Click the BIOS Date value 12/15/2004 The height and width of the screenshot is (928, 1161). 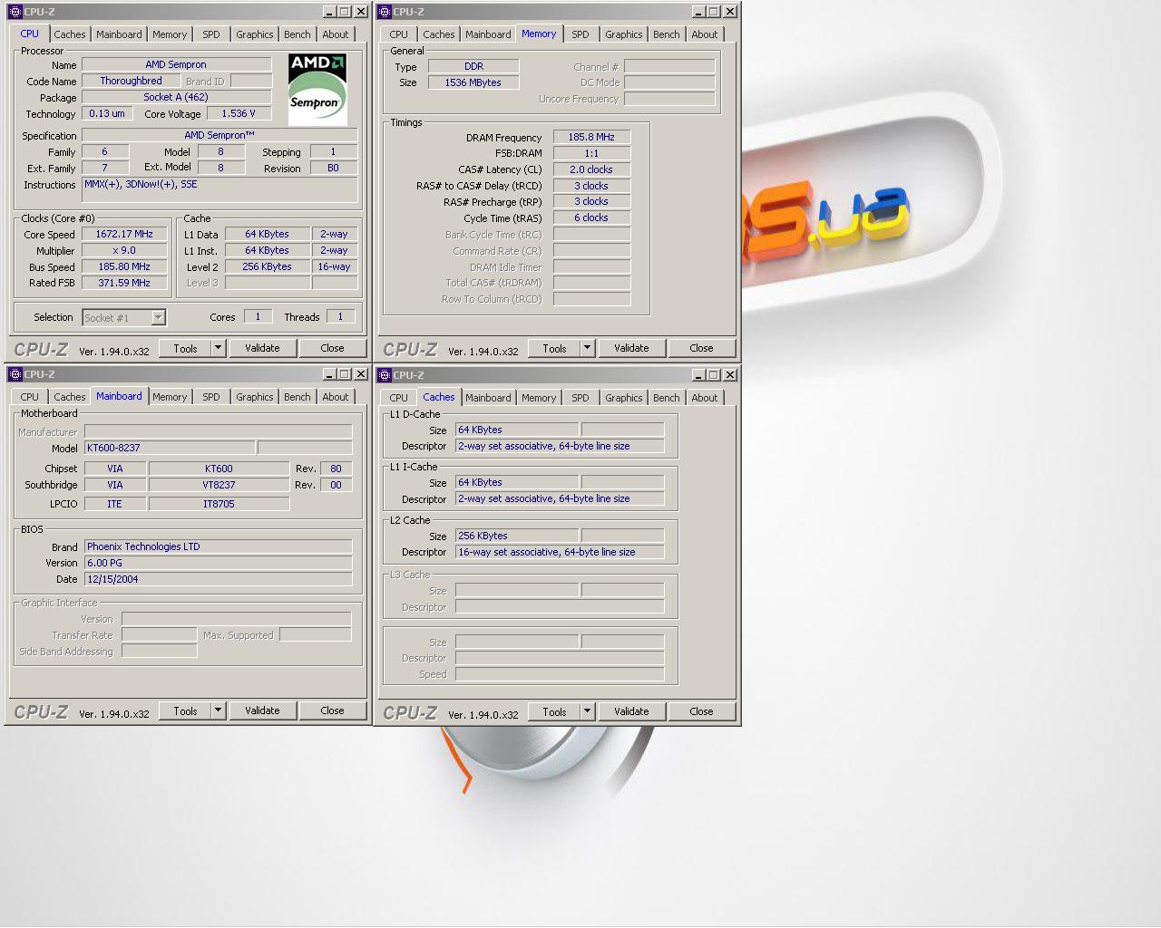[218, 579]
